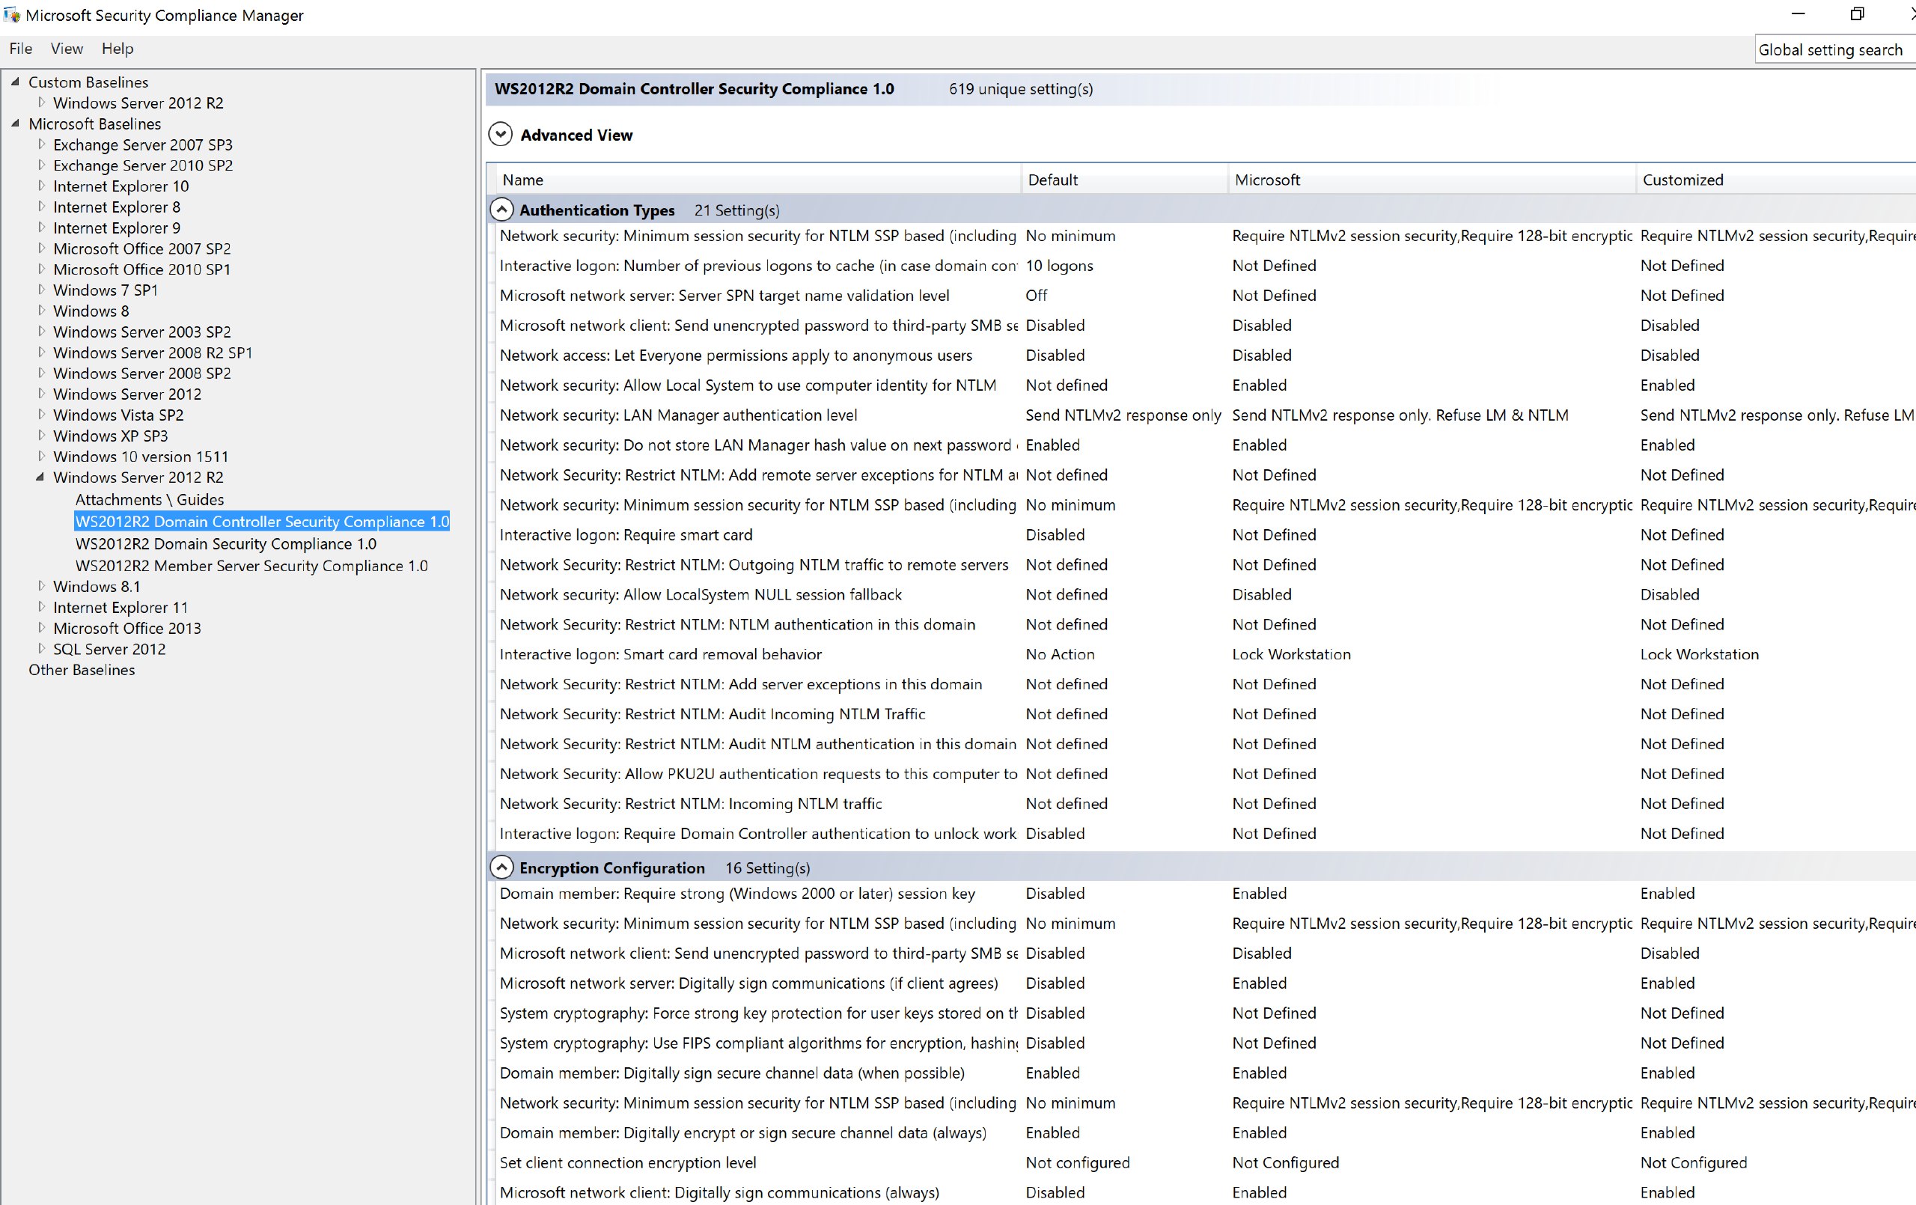This screenshot has height=1205, width=1916.
Task: Select Microsoft Office 2007 SP2
Action: click(x=141, y=248)
